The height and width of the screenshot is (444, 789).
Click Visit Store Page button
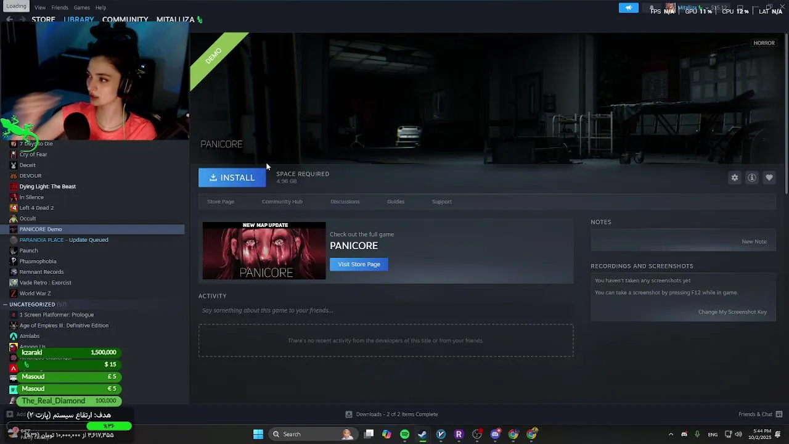click(359, 265)
